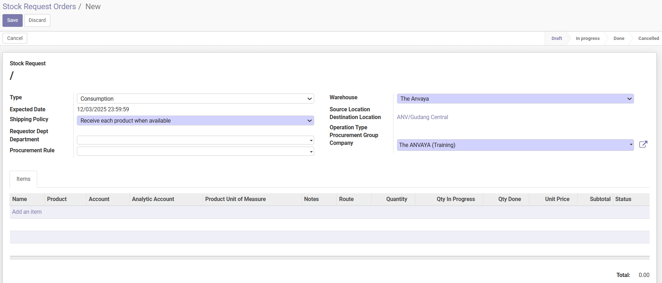
Task: Expand the Shipping Policy dropdown
Action: [195, 121]
